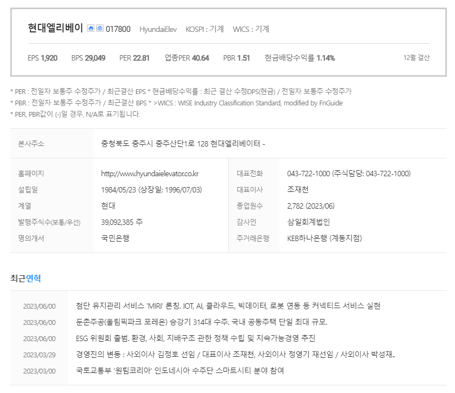Screen dimensions: 455x393
Task: Click the 본사주소 충청북도 충주시 address
Action: coord(183,144)
